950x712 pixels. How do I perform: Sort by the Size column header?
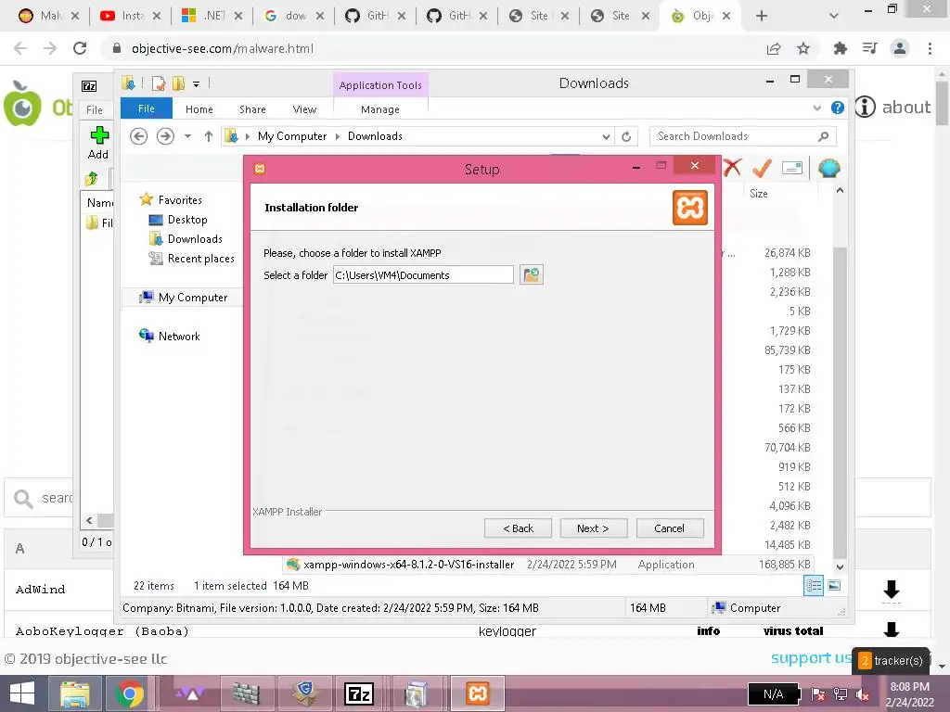click(759, 194)
